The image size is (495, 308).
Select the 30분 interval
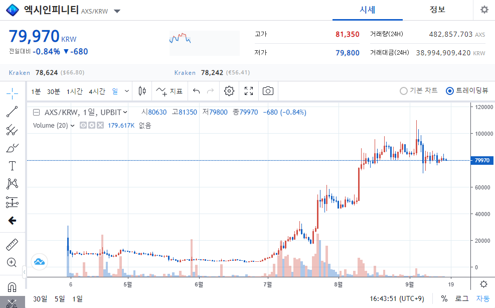[x=53, y=91]
